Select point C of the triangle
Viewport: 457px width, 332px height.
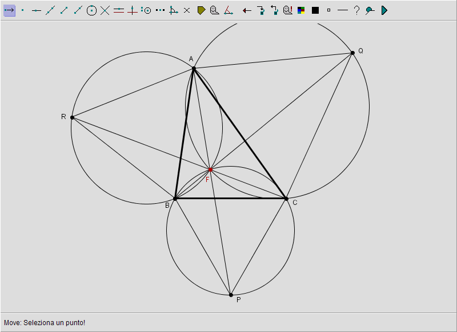(286, 199)
